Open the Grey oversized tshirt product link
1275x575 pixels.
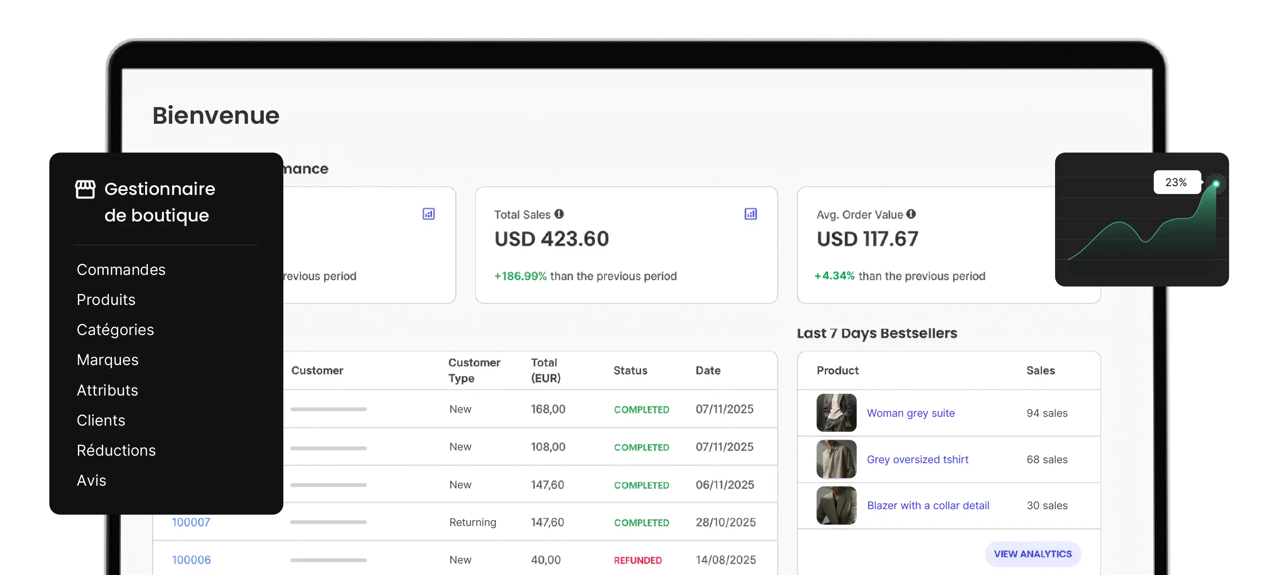coord(918,459)
